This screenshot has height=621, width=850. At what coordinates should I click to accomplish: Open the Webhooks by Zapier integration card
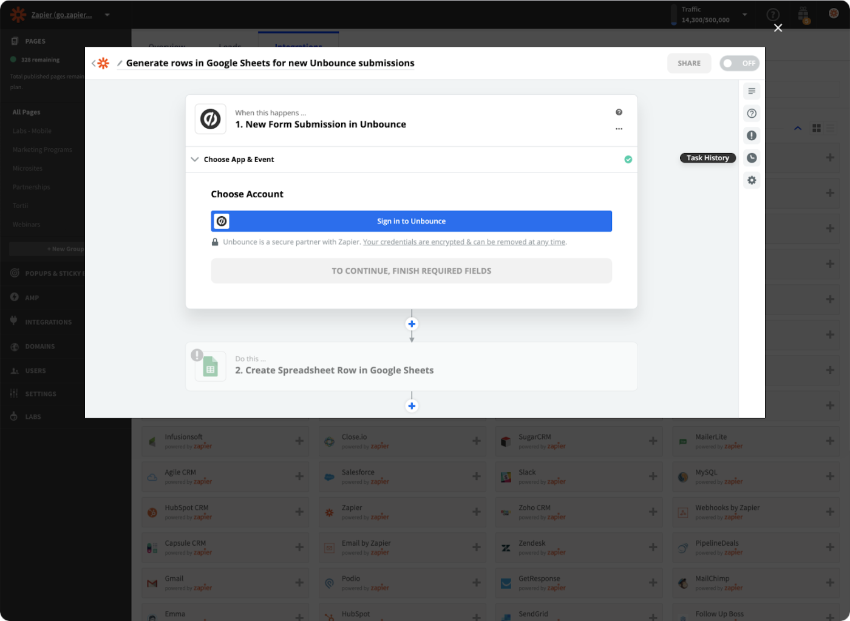point(756,512)
